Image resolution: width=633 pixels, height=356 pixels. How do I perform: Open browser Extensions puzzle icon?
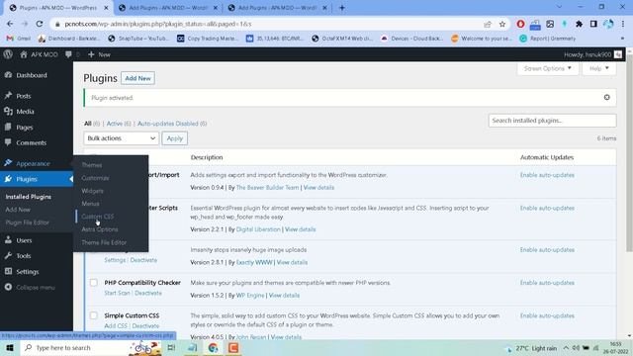pyautogui.click(x=579, y=24)
